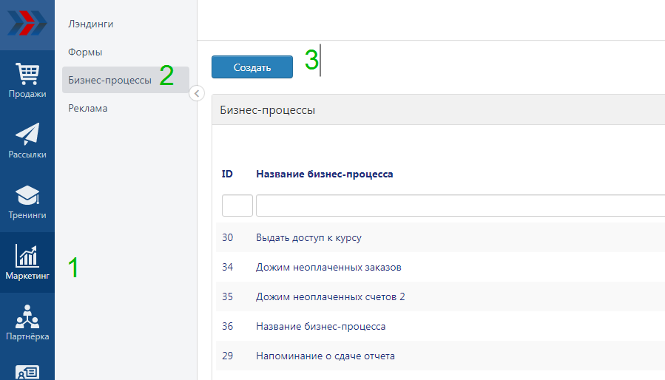Open the Реклама menu item

[88, 108]
